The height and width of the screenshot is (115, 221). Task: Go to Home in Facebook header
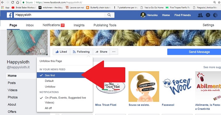[x=166, y=15]
